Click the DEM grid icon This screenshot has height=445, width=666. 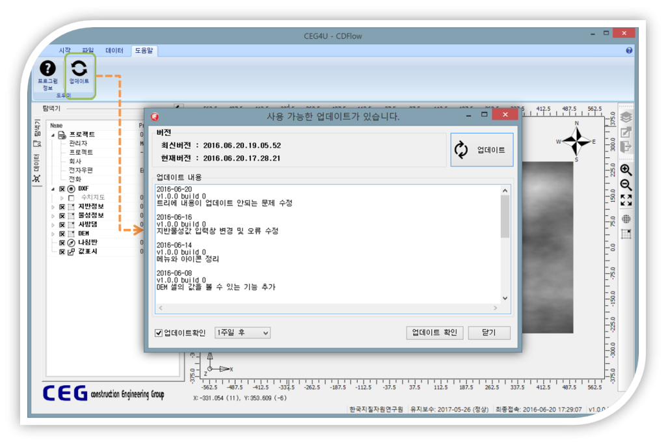pyautogui.click(x=72, y=234)
